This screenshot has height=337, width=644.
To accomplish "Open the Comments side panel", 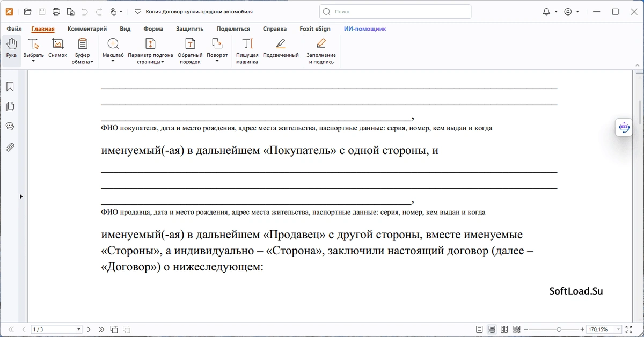I will click(10, 127).
